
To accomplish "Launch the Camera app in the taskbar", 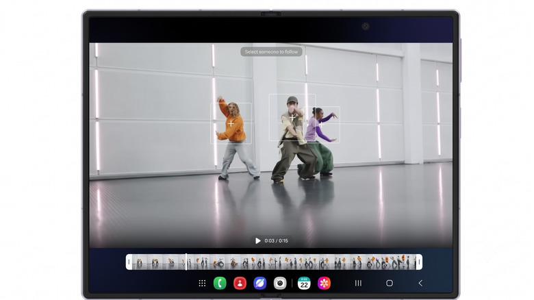I will [x=280, y=284].
